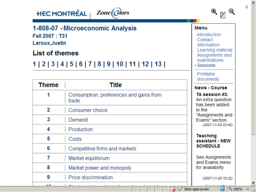Screen dimensions: 256x192
Task: Open the Introduction menu link
Action: click(x=209, y=34)
